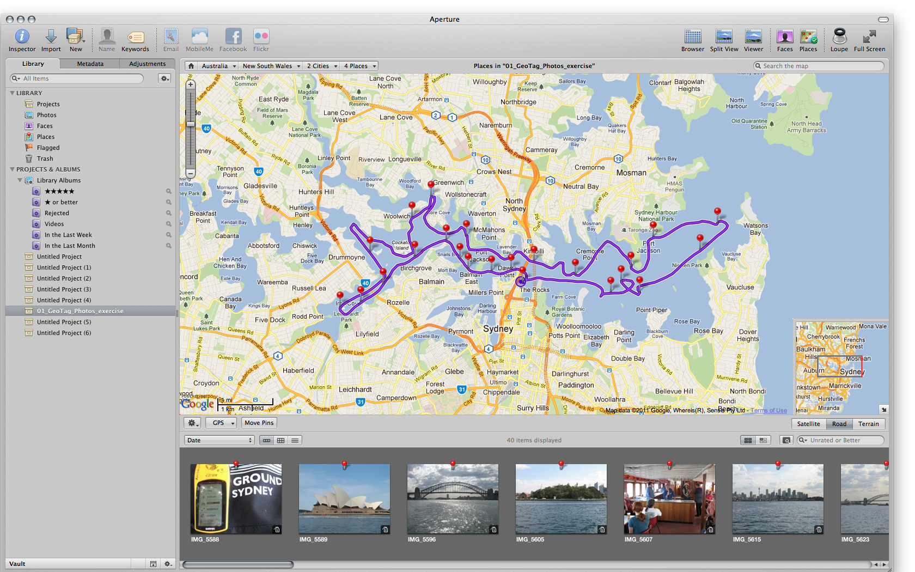This screenshot has width=915, height=572.
Task: Collapse the map overview inset arrow
Action: point(884,409)
